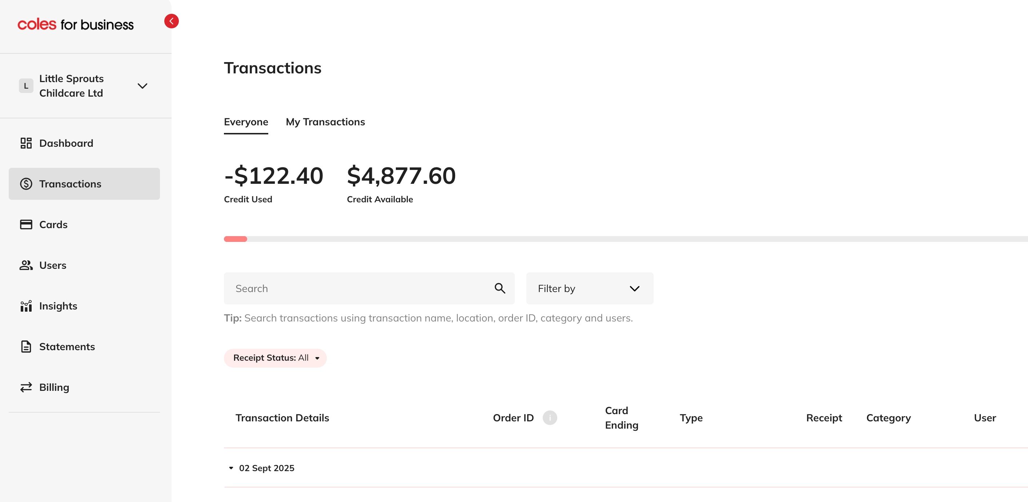
Task: Open Cards in the sidebar
Action: [x=84, y=224]
